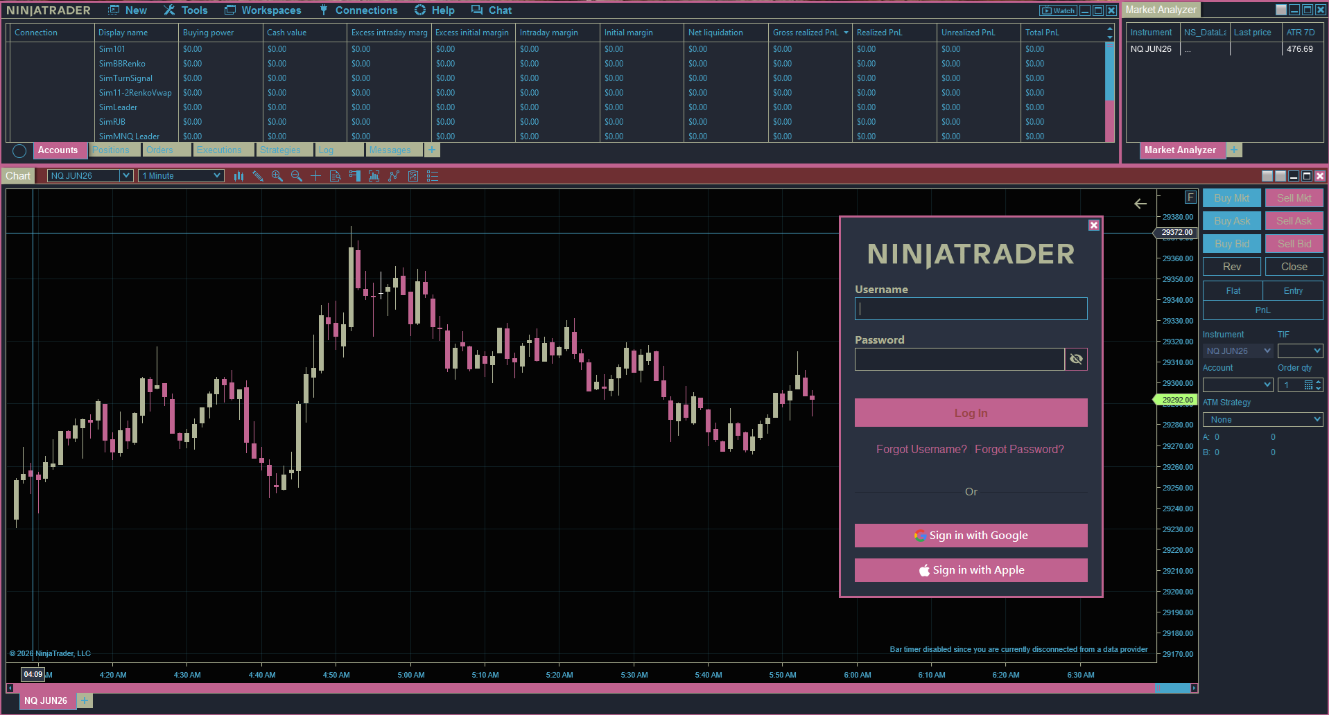1329x715 pixels.
Task: Zoom out on the chart
Action: 297,176
